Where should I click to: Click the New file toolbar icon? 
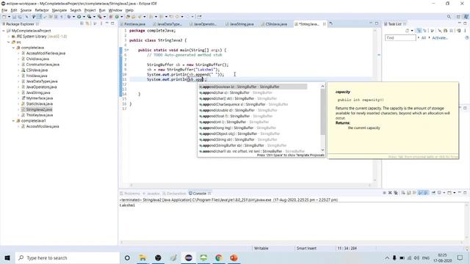pos(4,17)
